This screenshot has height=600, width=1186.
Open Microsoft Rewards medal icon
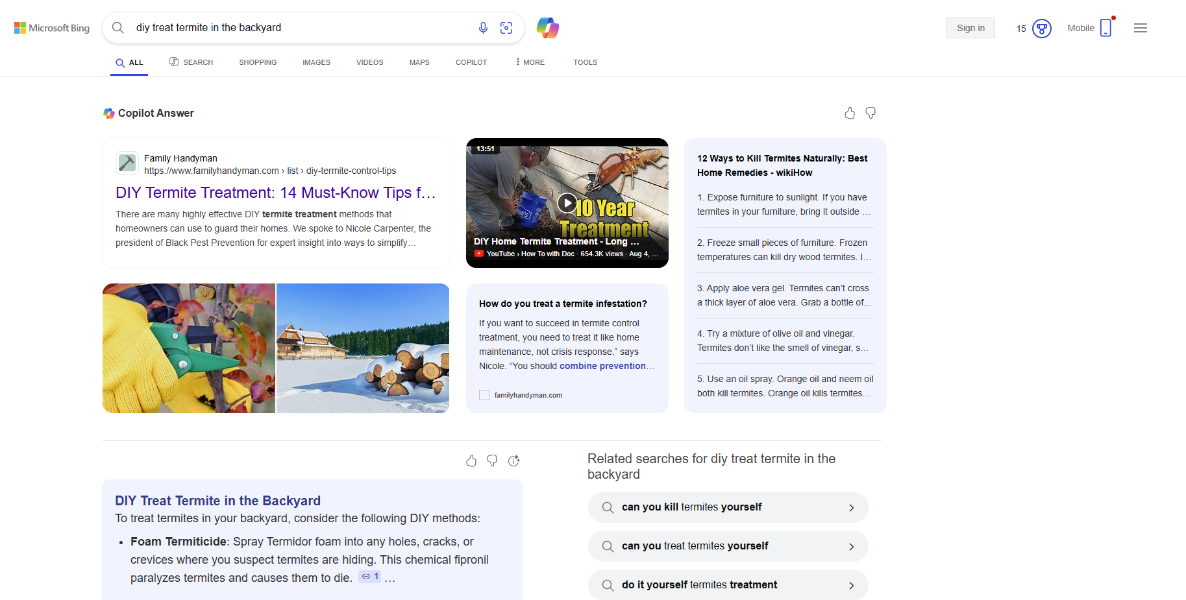(1042, 29)
